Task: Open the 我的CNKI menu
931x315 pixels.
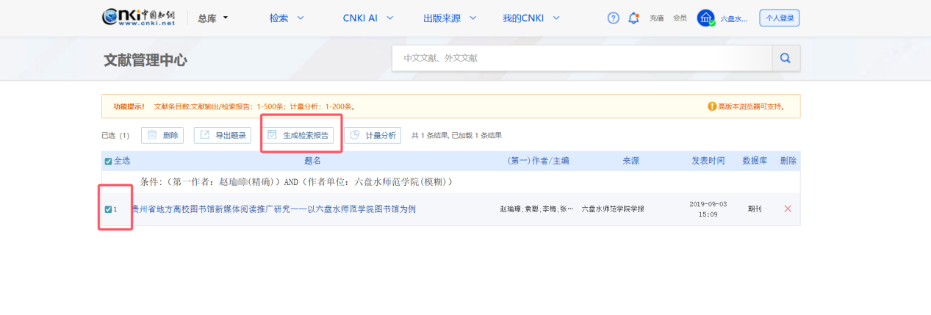Action: [531, 18]
